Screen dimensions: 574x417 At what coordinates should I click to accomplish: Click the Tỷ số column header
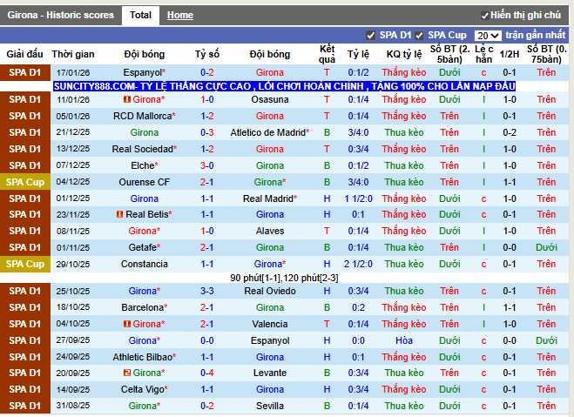(207, 54)
